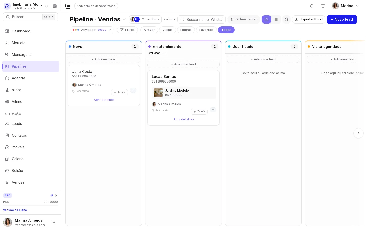Click Ver uso do plano link

coord(15,210)
